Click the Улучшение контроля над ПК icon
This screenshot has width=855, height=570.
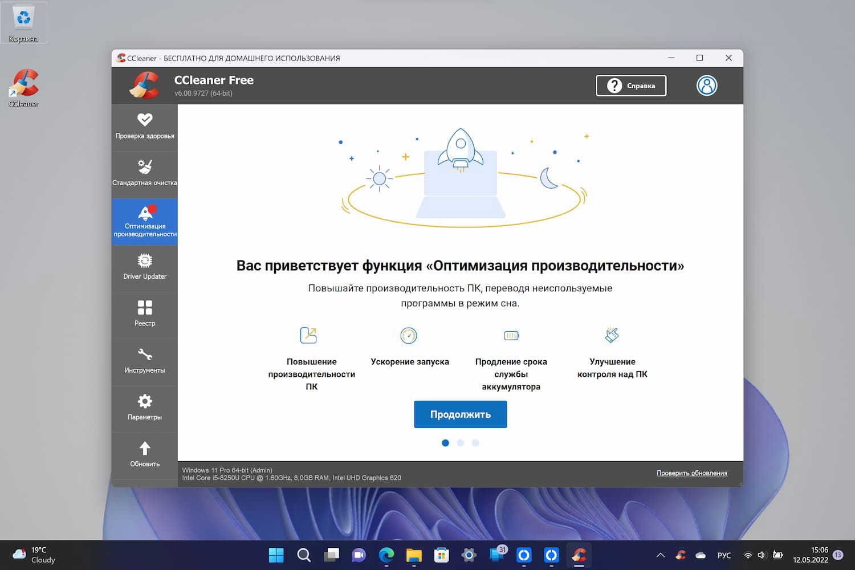(x=612, y=335)
